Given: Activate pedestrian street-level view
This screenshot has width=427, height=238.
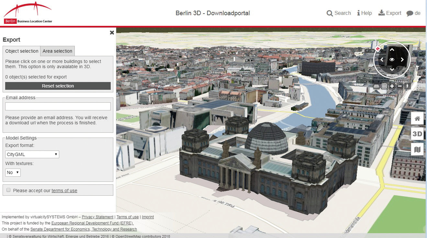Looking at the screenshot, I should pos(407,86).
